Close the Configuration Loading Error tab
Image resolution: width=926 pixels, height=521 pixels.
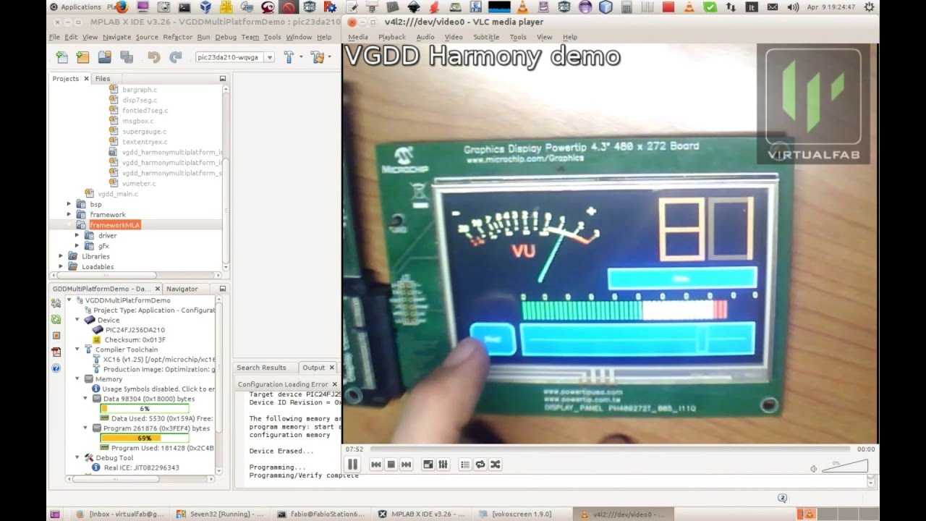tap(334, 384)
